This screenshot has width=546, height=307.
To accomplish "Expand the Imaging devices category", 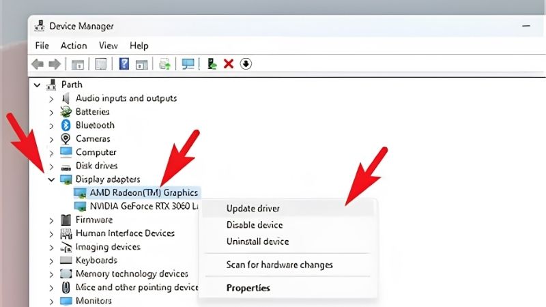I will tap(52, 248).
